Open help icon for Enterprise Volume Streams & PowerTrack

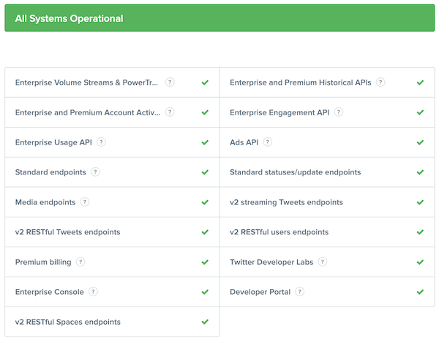click(x=170, y=82)
